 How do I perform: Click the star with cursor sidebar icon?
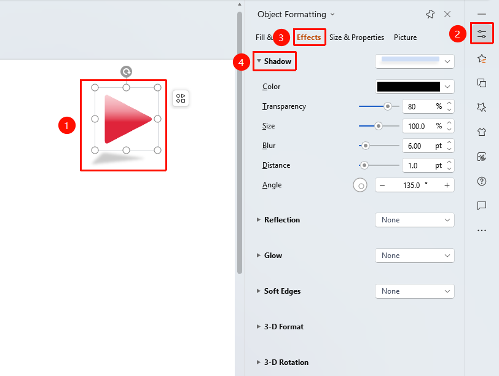tap(482, 107)
